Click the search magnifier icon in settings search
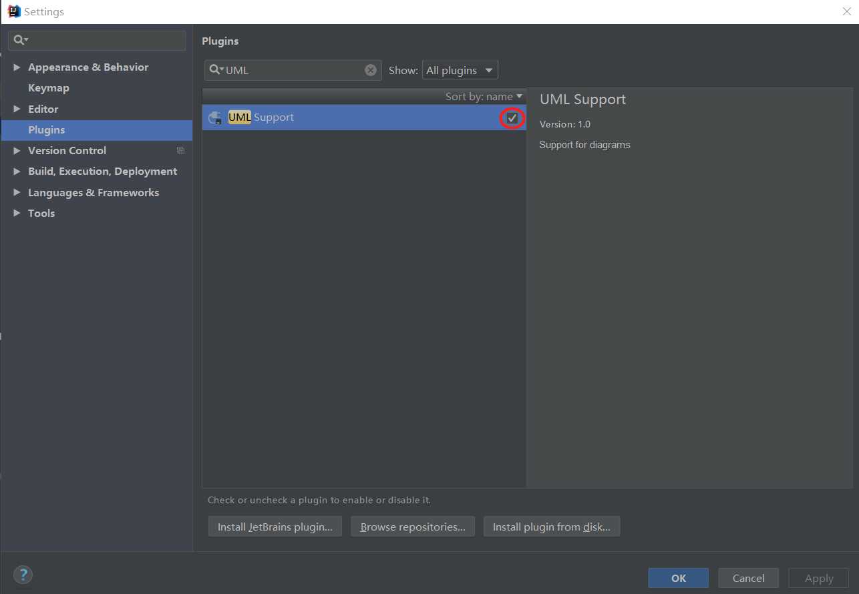The width and height of the screenshot is (859, 594). [21, 40]
